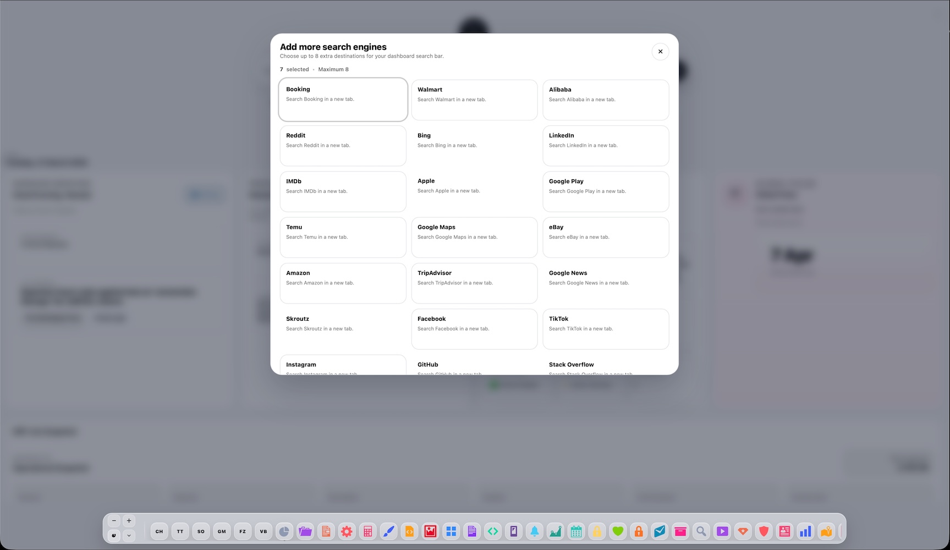Screen dimensions: 950x550
Task: Open the red shield icon in the dock
Action: pyautogui.click(x=764, y=531)
